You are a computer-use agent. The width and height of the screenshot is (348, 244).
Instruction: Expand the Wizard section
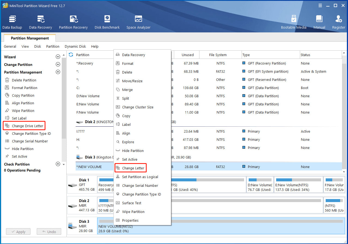(x=58, y=57)
